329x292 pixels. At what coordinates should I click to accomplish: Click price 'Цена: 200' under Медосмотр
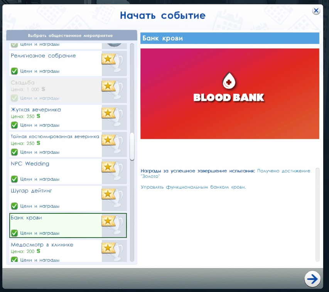point(25,251)
